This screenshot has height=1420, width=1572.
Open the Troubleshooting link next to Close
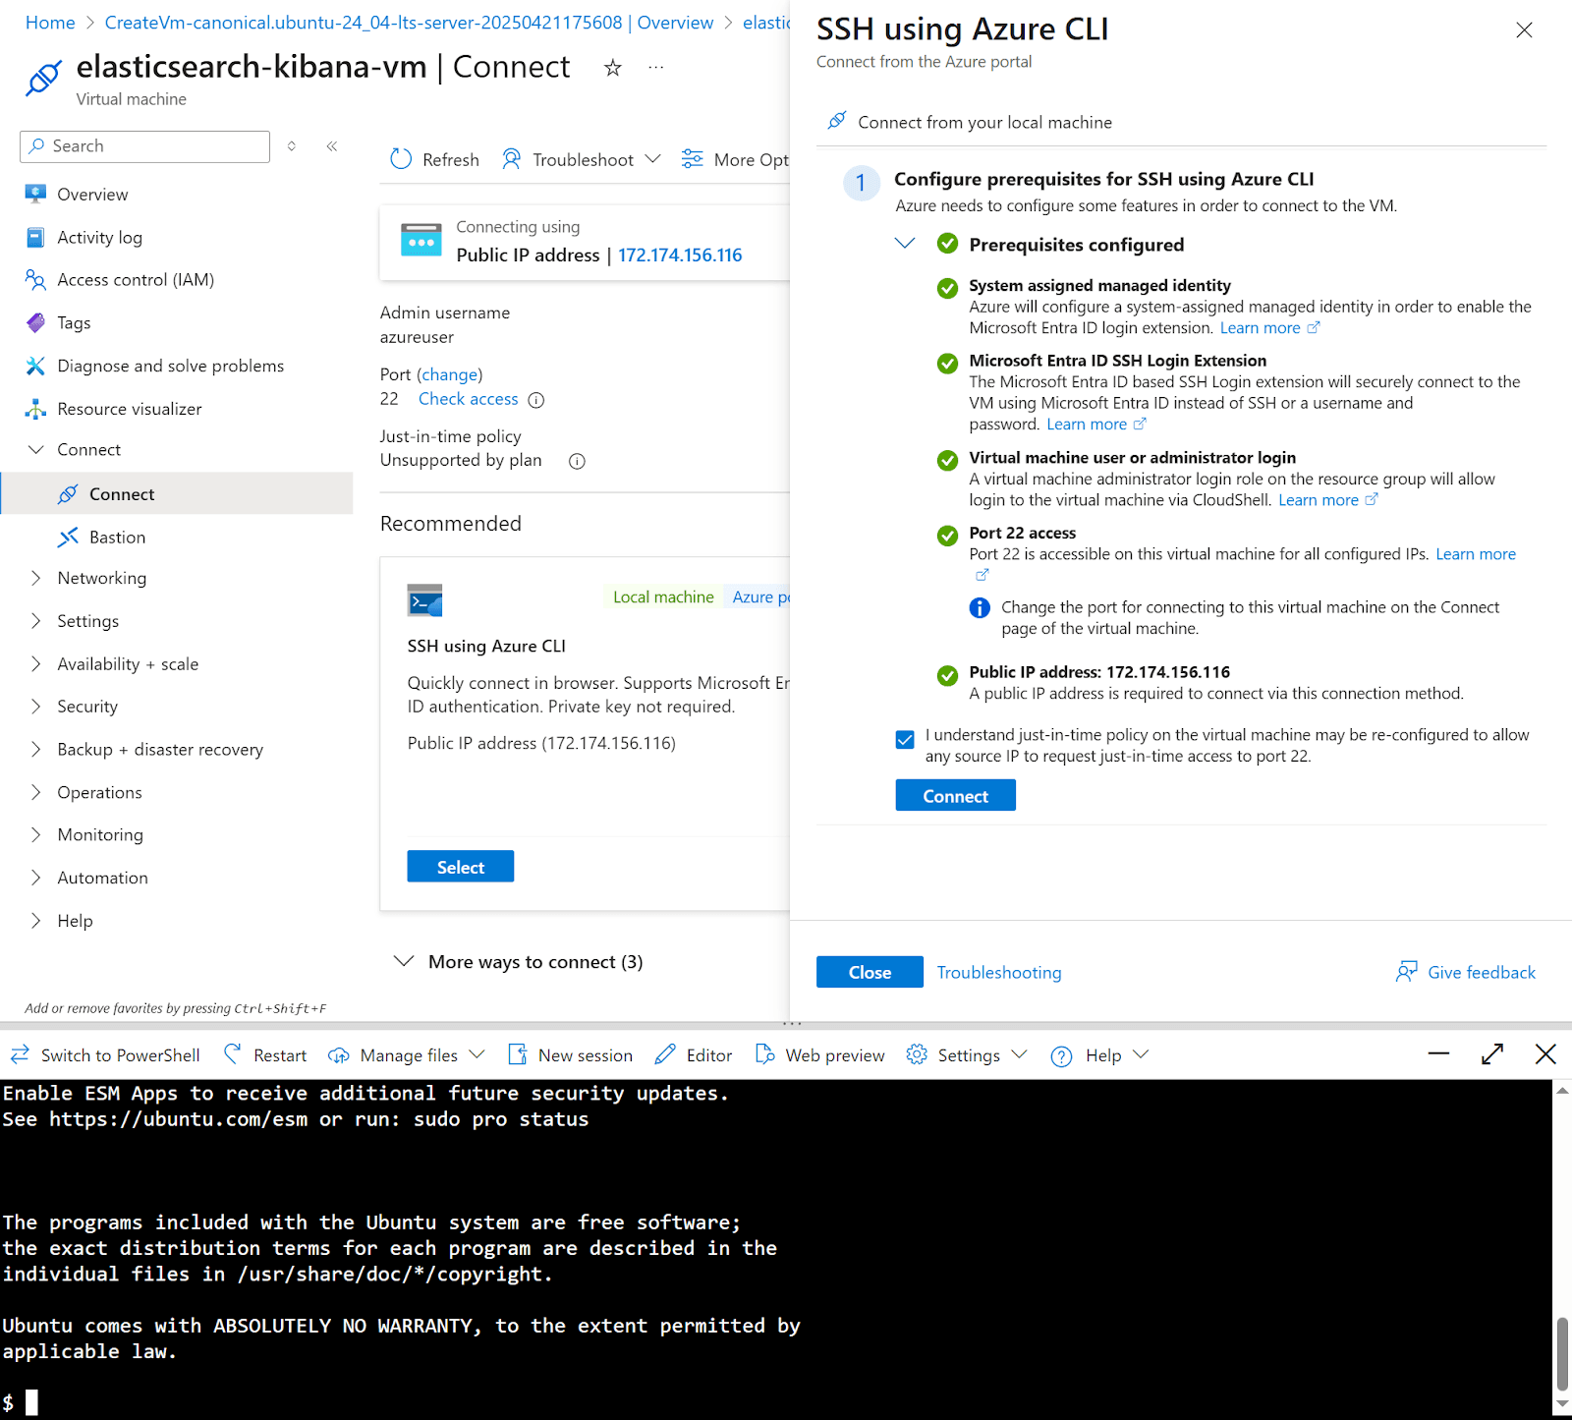(998, 971)
